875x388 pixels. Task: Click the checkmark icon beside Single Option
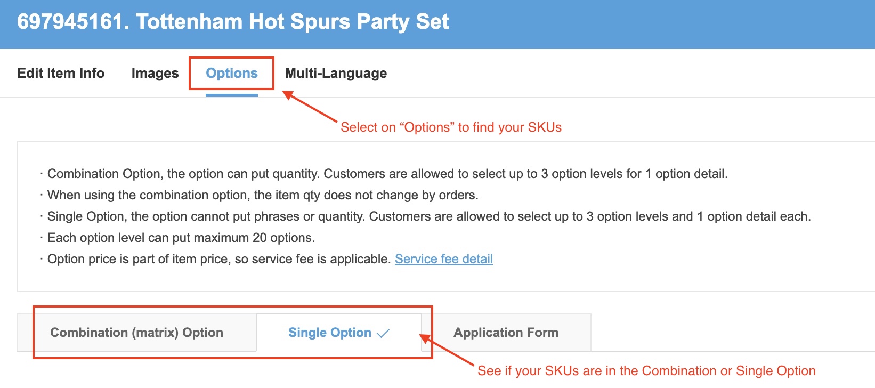(383, 334)
